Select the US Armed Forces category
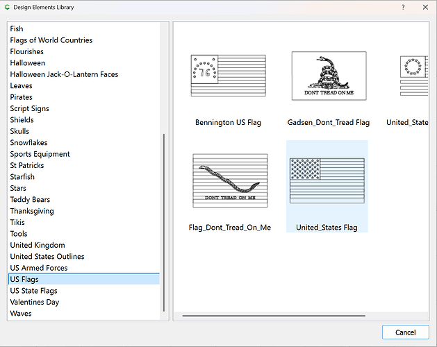The image size is (437, 347). click(x=39, y=268)
